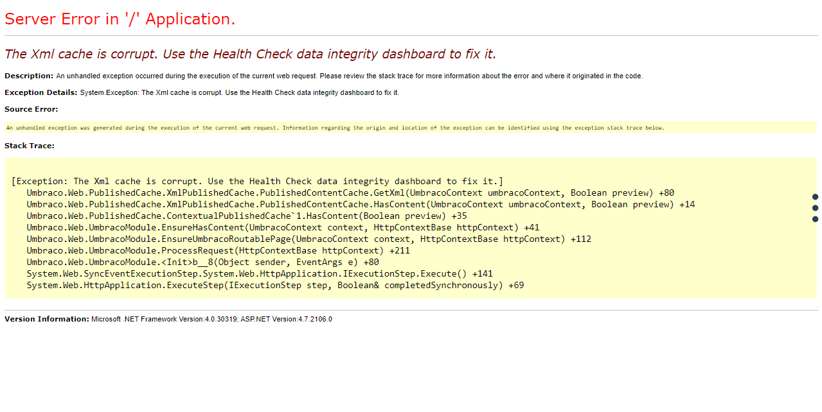Click the "Server Error in '/' Application." heading
Viewport: 822px width, 412px height.
[x=120, y=19]
